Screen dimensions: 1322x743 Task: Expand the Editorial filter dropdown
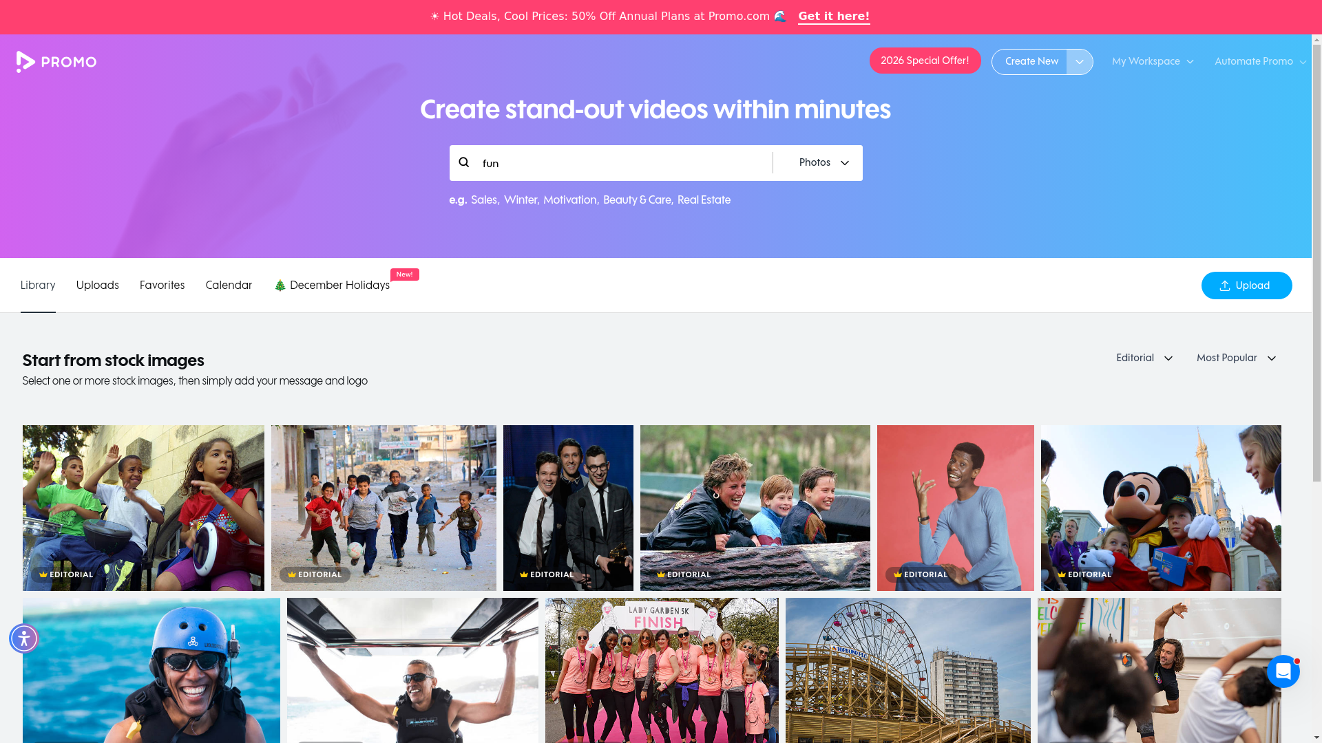coord(1144,358)
